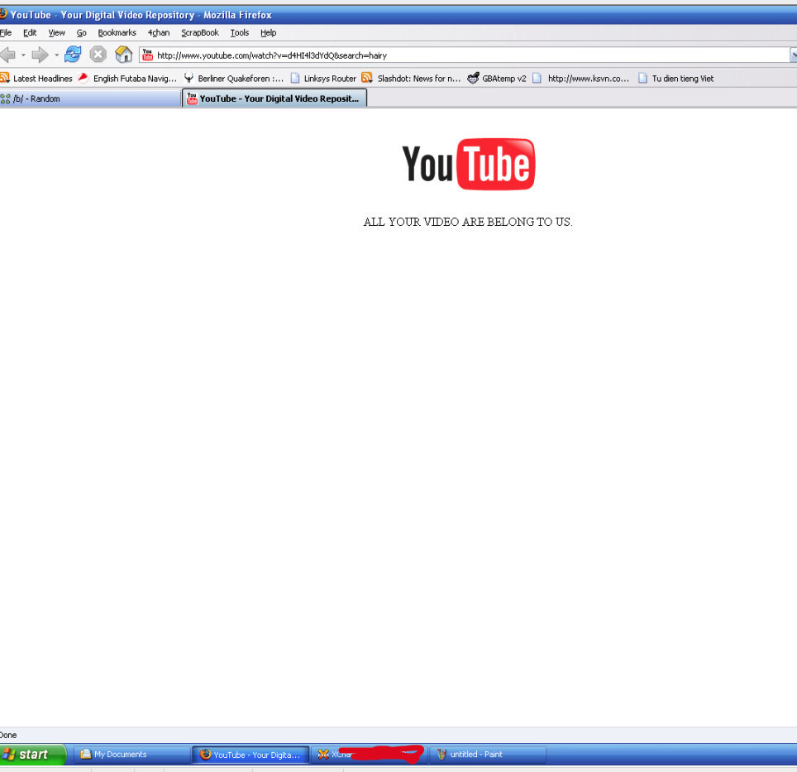
Task: Open Slashdot News feed bookmark
Action: [x=411, y=79]
